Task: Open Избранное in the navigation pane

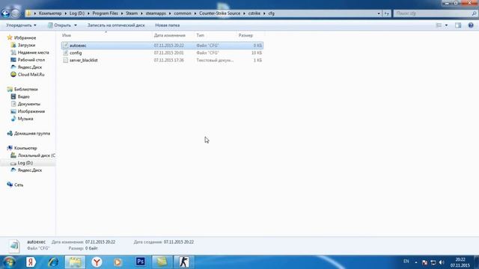Action: [25, 38]
